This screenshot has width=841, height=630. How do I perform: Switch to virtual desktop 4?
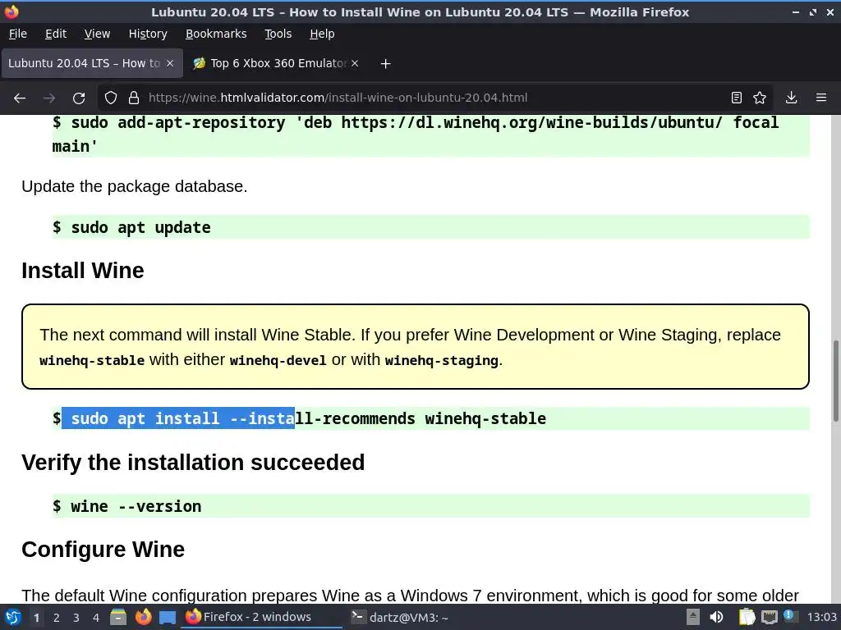coord(96,618)
